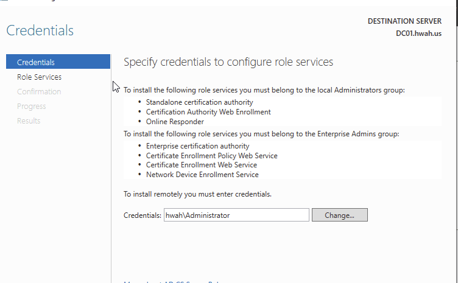Click Enterprise certification authority list item
The height and width of the screenshot is (283, 458).
pyautogui.click(x=197, y=146)
